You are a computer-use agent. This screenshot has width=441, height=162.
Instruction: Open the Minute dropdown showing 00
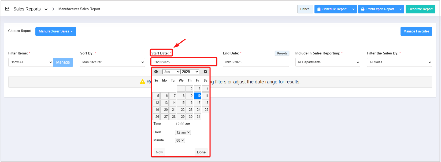[180, 140]
